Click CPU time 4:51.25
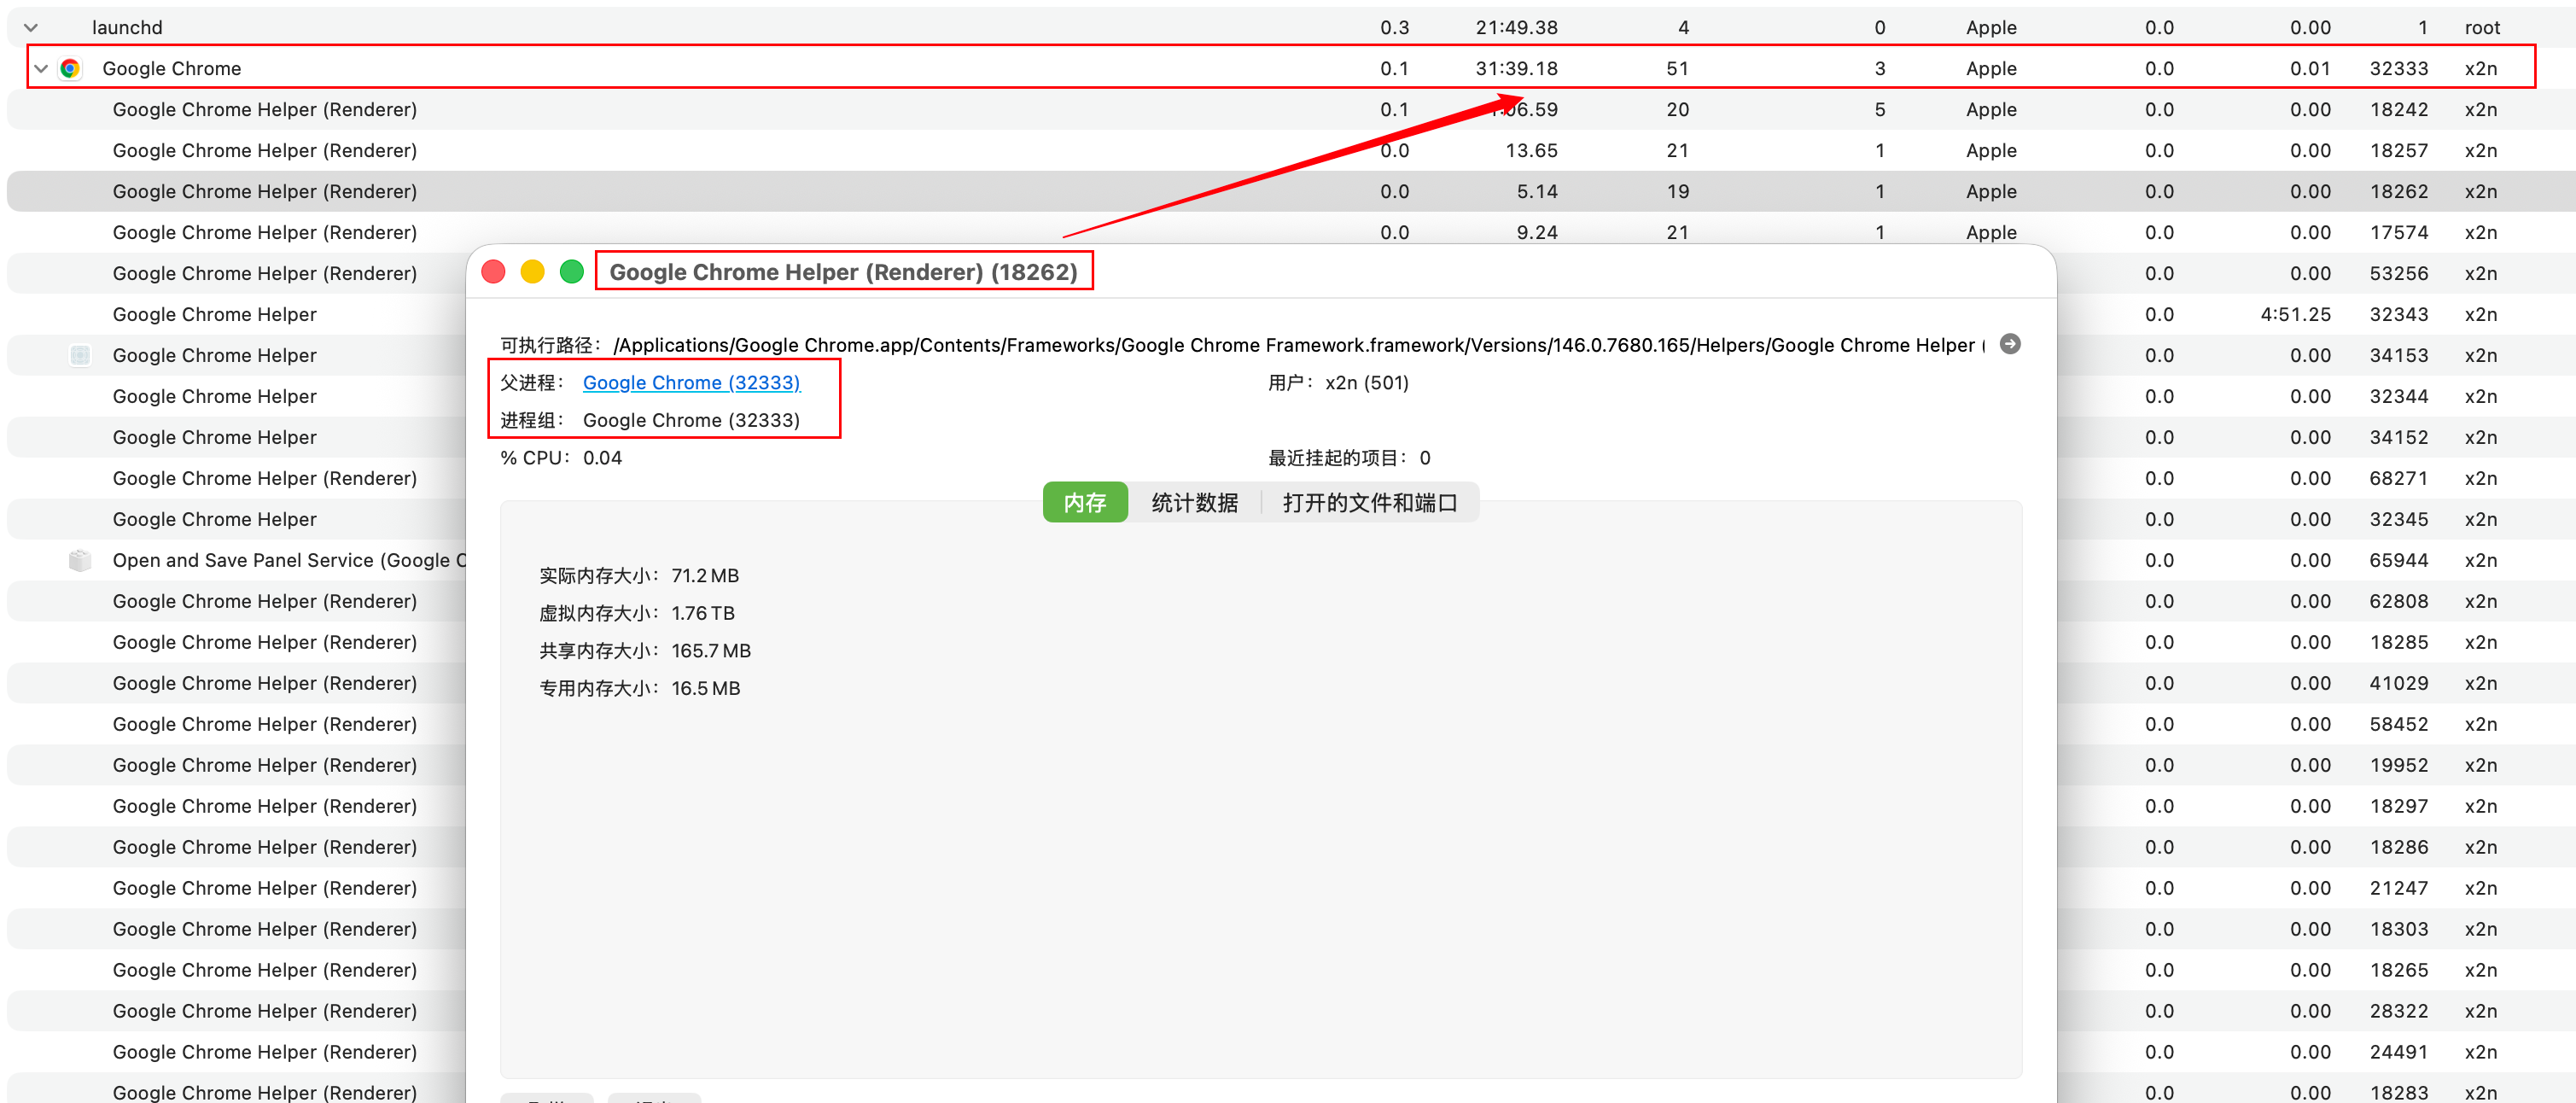This screenshot has width=2576, height=1103. [x=2295, y=315]
